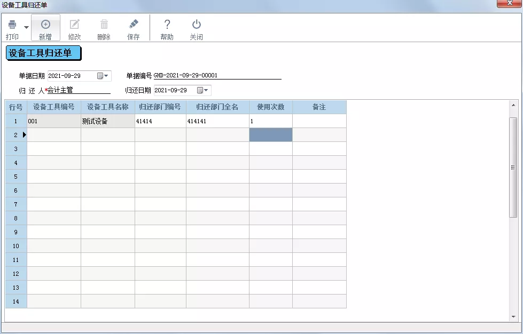The height and width of the screenshot is (334, 523).
Task: Click the vertical scrollbar thumb
Action: tap(513, 168)
